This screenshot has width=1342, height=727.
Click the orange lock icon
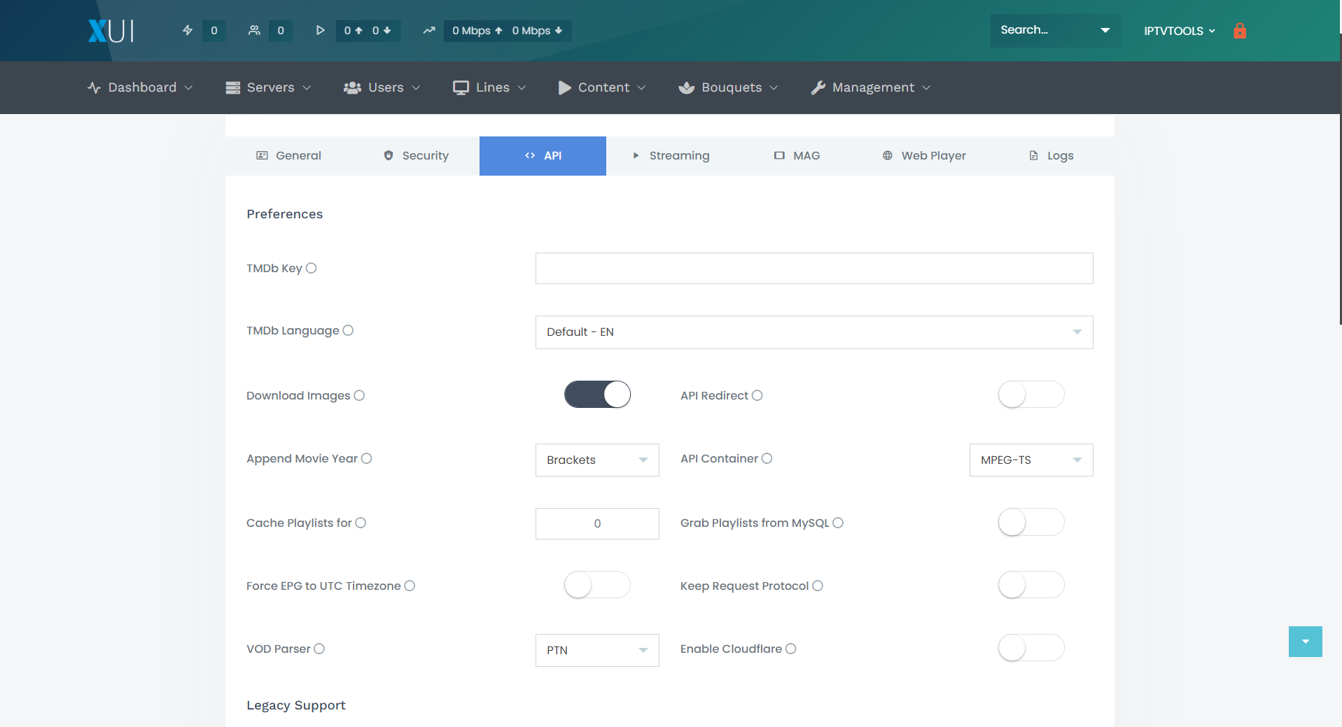[1240, 31]
